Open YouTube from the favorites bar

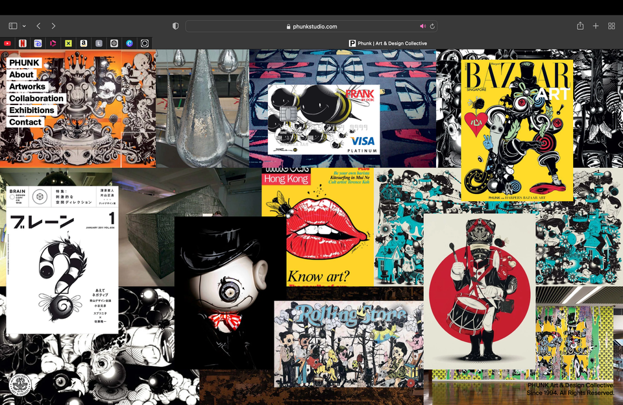(6, 43)
